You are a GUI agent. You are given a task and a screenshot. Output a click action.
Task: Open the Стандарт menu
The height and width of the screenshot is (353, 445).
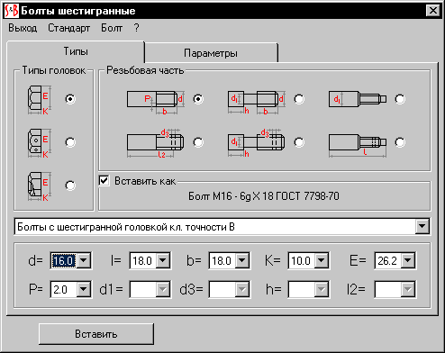pos(69,28)
